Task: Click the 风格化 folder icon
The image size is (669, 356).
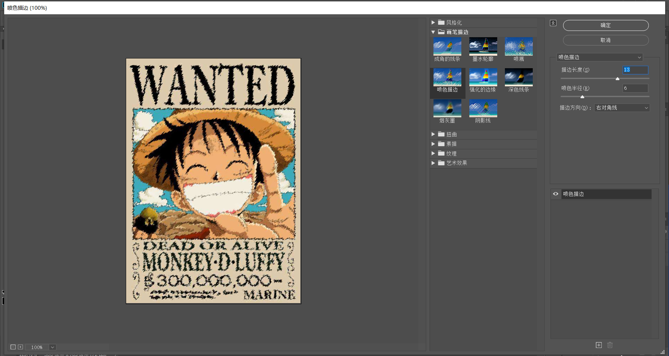Action: pos(441,22)
